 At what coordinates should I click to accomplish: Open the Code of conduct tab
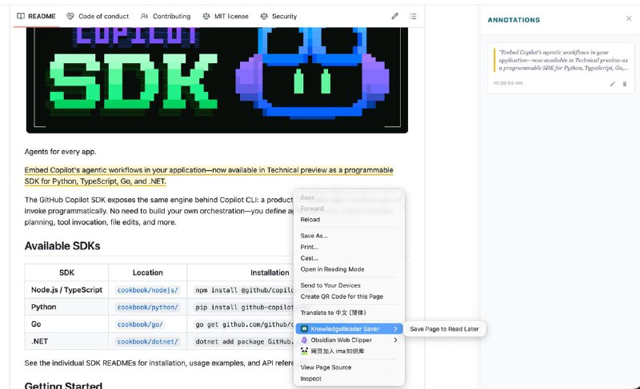(98, 16)
